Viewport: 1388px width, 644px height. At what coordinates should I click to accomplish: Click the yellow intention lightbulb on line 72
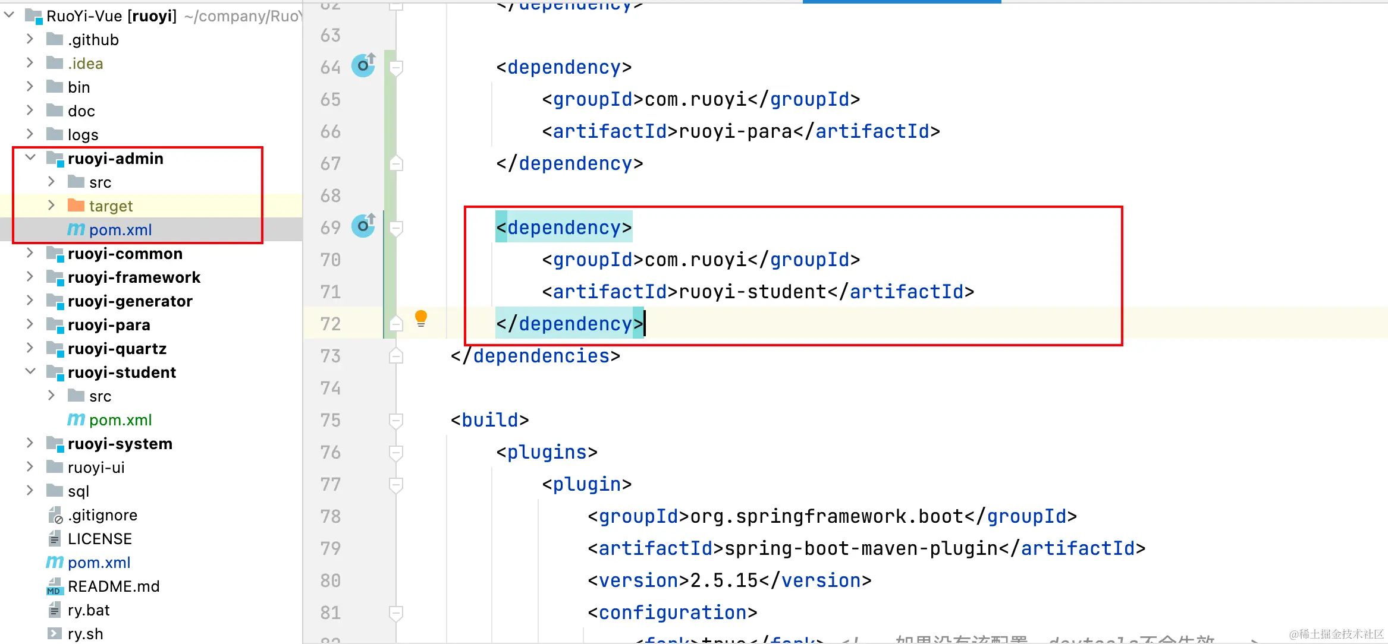[421, 318]
